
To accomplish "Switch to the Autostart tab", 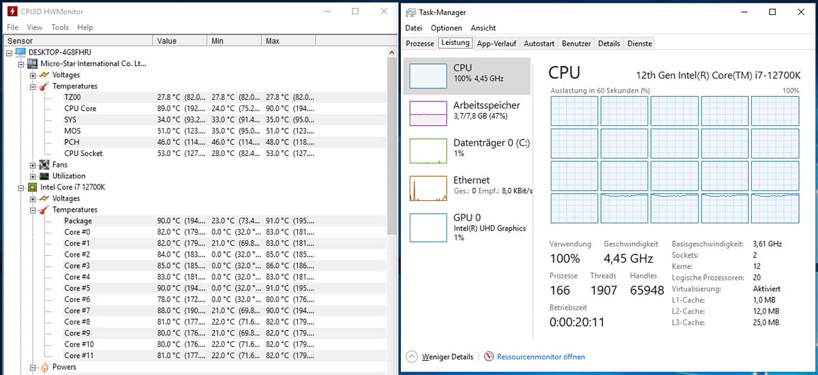I will click(x=539, y=44).
